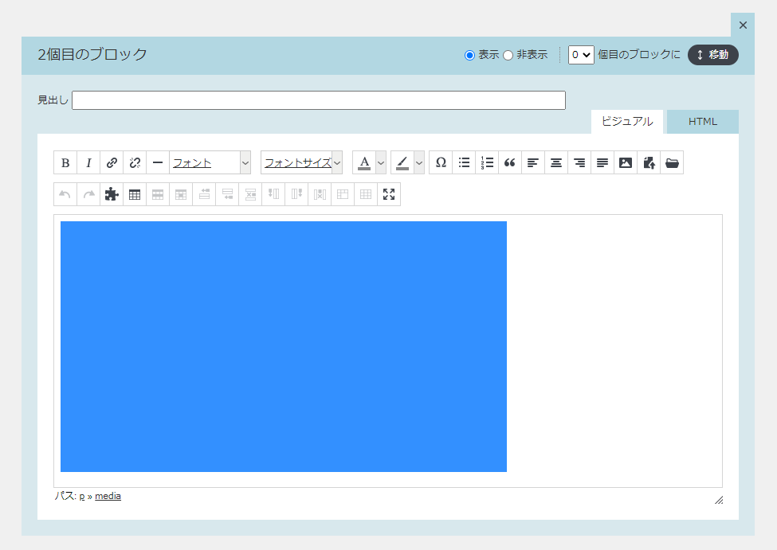777x550 pixels.
Task: Toggle fullscreen editor mode
Action: coord(389,194)
